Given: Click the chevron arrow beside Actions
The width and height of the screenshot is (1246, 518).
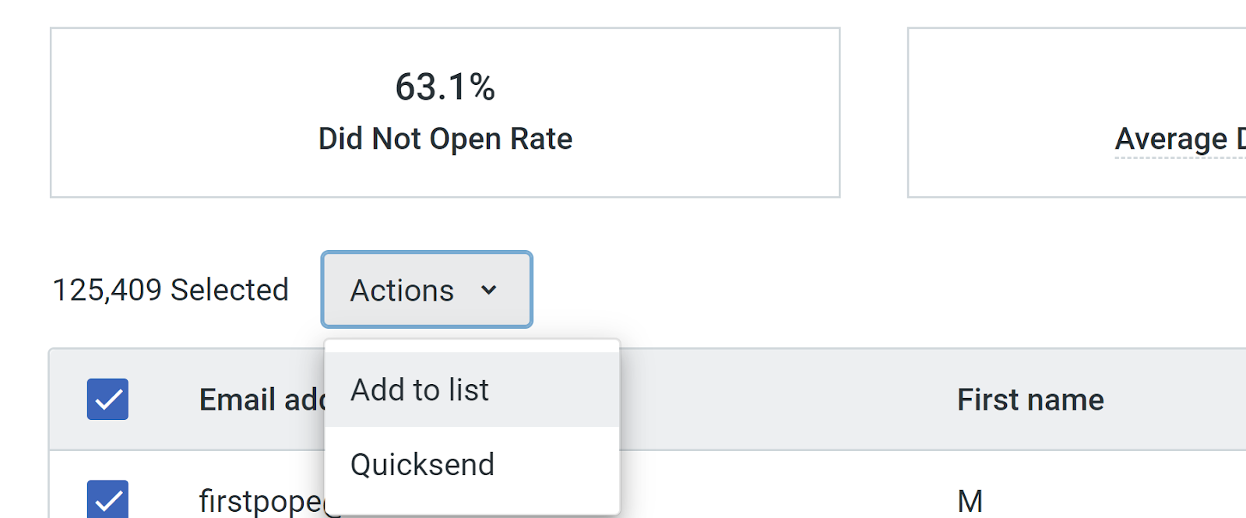Looking at the screenshot, I should click(489, 290).
